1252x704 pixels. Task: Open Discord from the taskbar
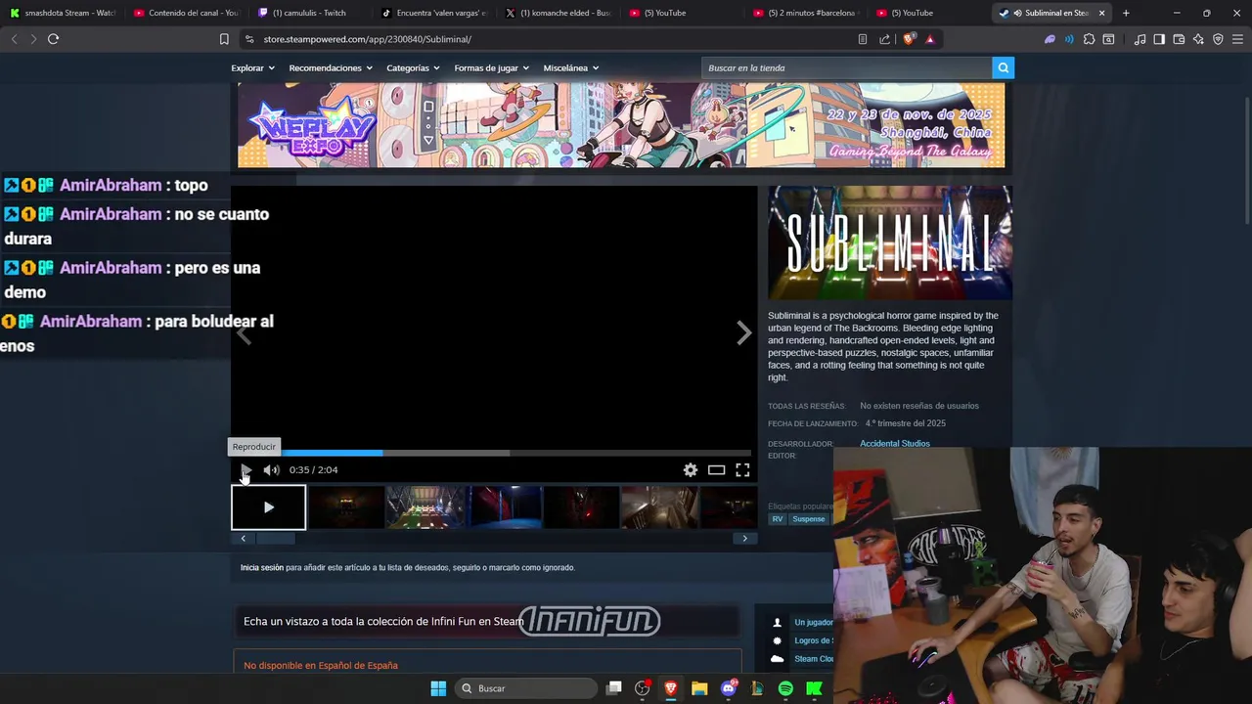click(x=728, y=688)
